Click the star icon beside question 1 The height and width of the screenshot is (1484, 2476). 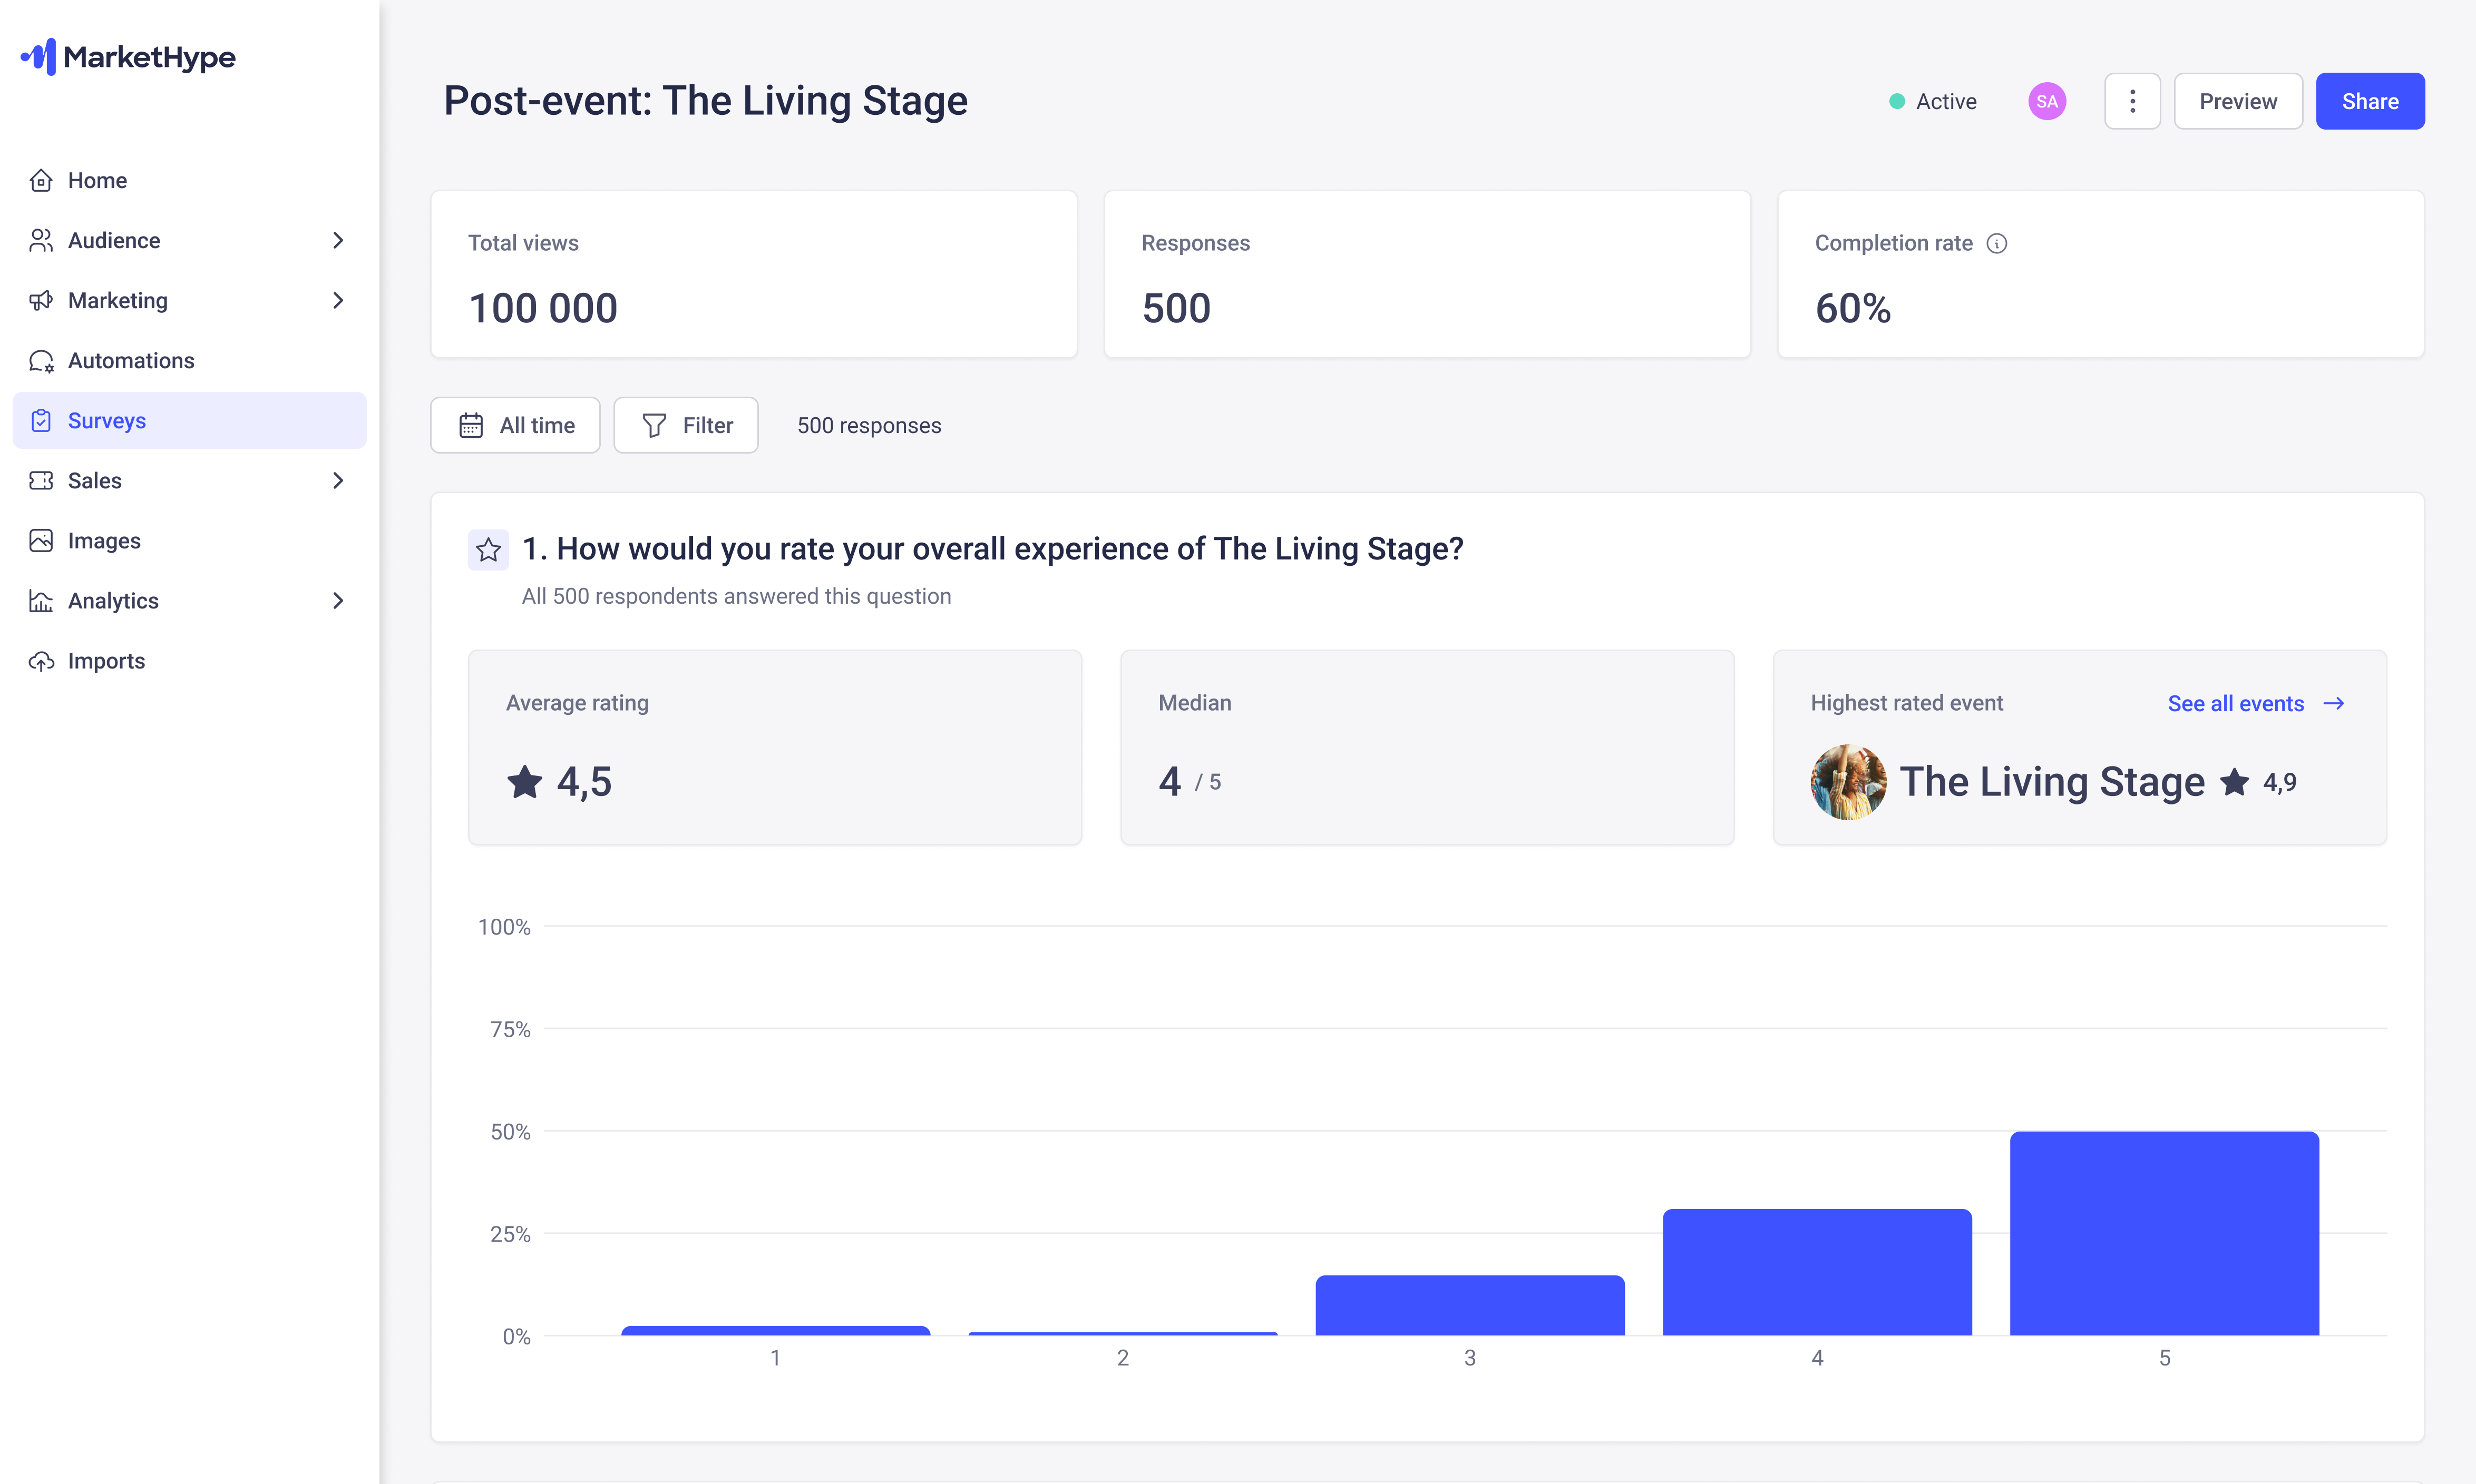point(488,549)
